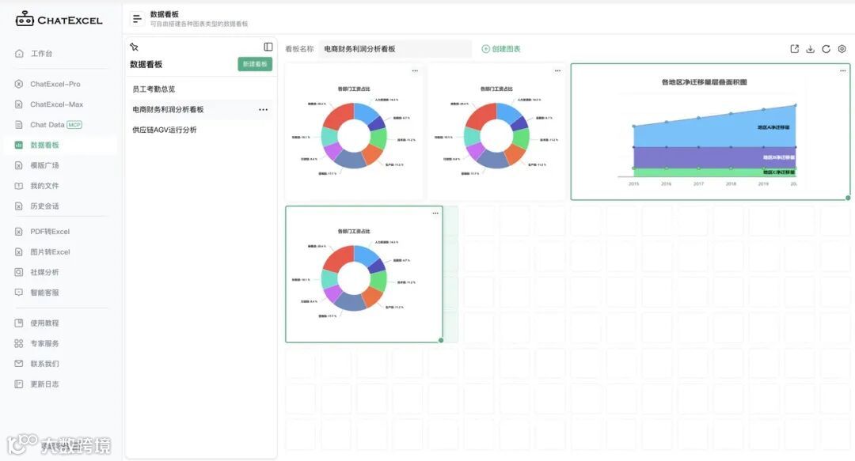The height and width of the screenshot is (461, 855).
Task: Open options menu of bottom donut chart
Action: point(435,213)
